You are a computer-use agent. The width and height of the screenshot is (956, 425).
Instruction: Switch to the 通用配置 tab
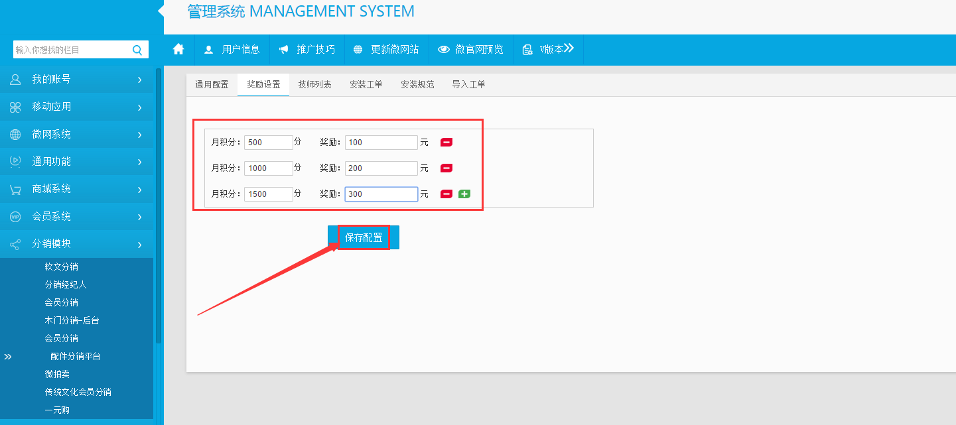[x=212, y=84]
